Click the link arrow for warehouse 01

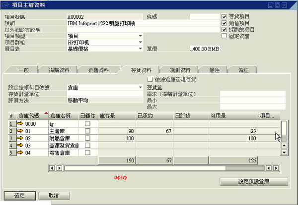pos(20,131)
